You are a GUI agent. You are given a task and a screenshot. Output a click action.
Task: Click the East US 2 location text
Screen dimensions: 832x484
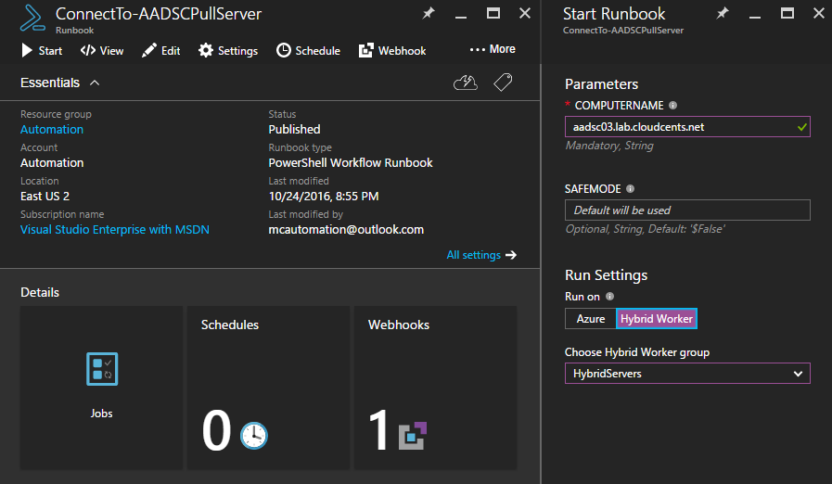45,197
